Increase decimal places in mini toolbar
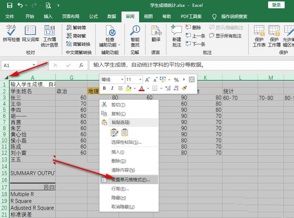Viewport: 294px width, 218px height. [168, 88]
